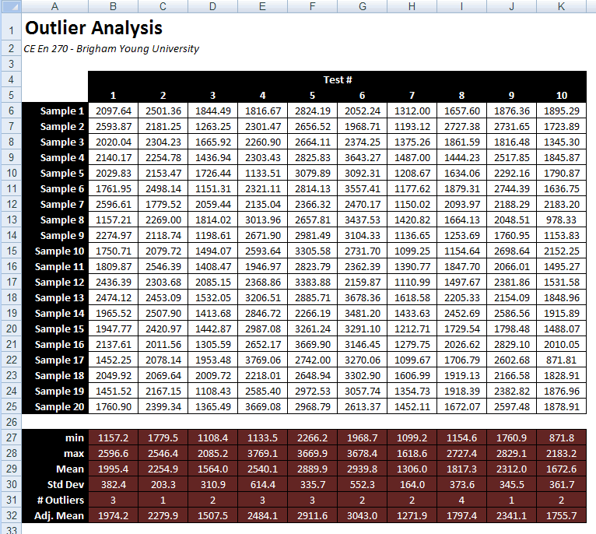Click cell with value 3678.36
596x534 pixels.
tap(363, 298)
